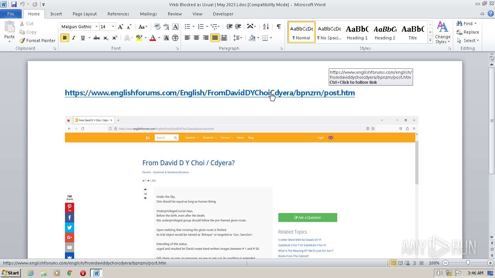Open Internet Explorer from the taskbar
Viewport: 495px width, 278px height.
point(31,273)
